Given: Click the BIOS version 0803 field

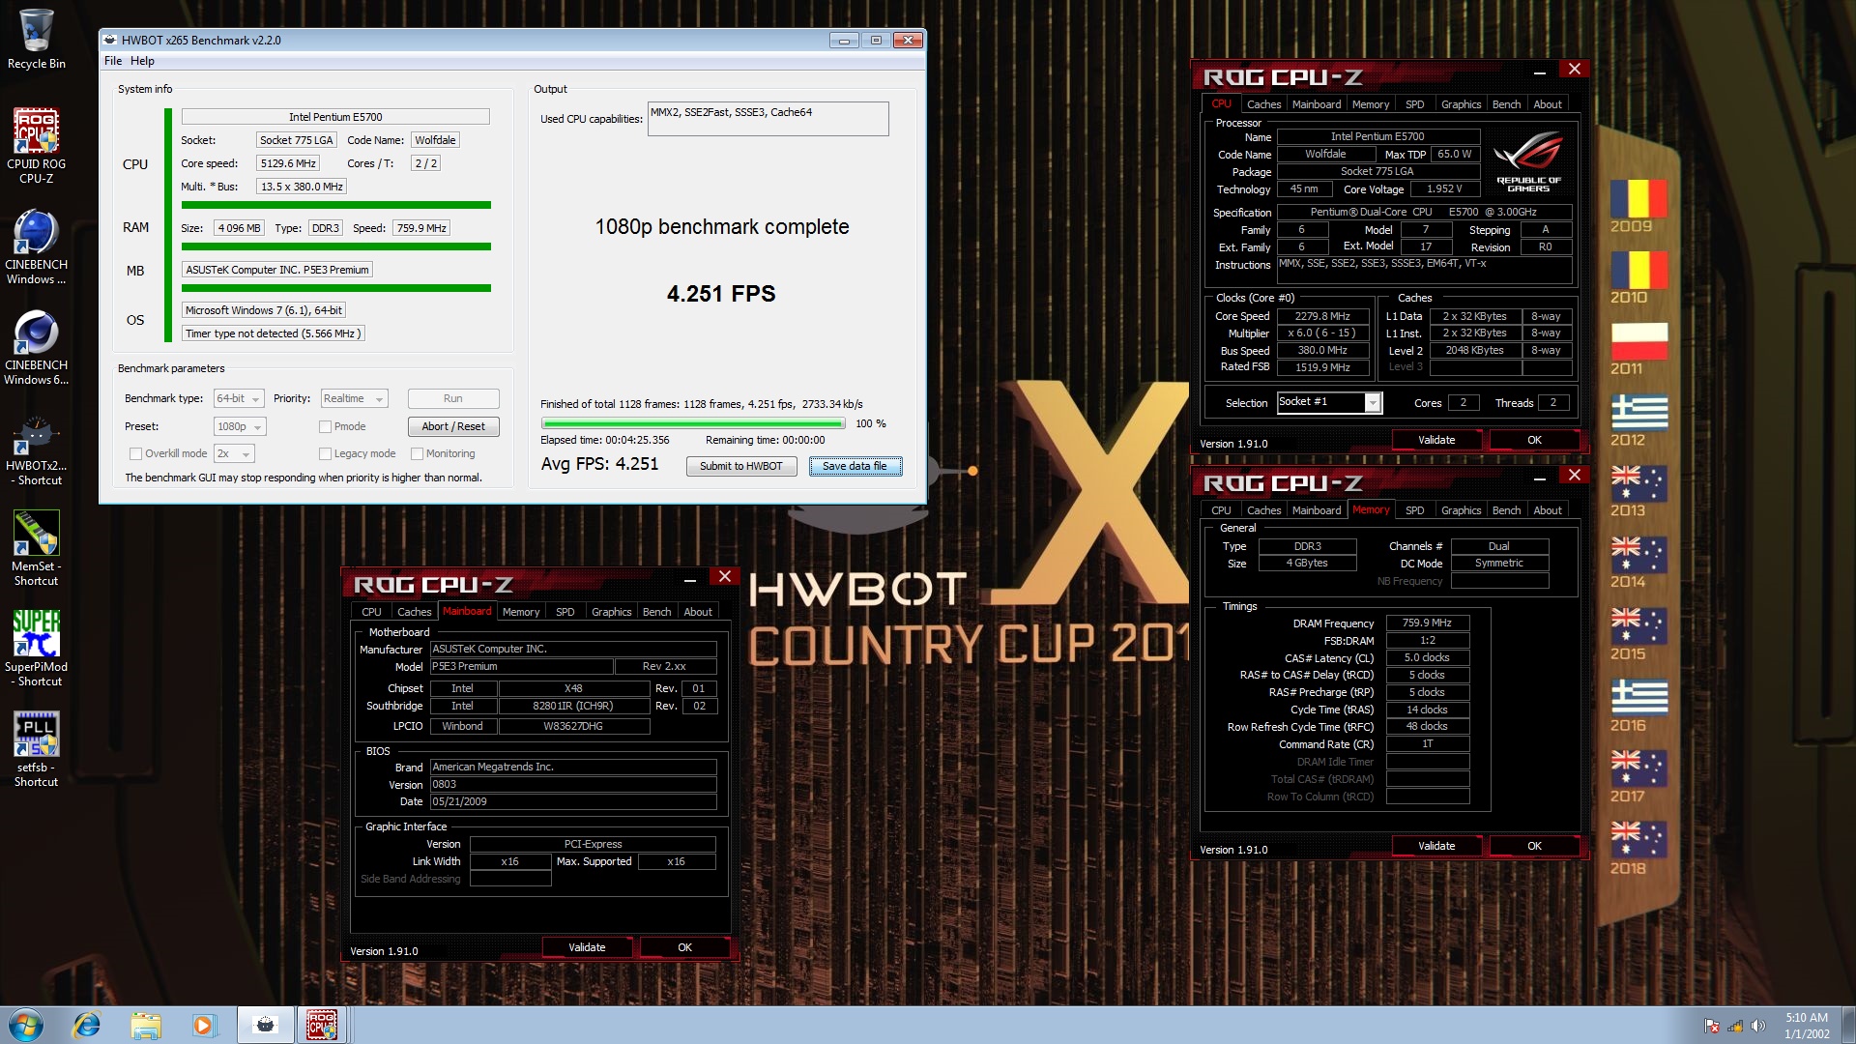Looking at the screenshot, I should point(573,784).
